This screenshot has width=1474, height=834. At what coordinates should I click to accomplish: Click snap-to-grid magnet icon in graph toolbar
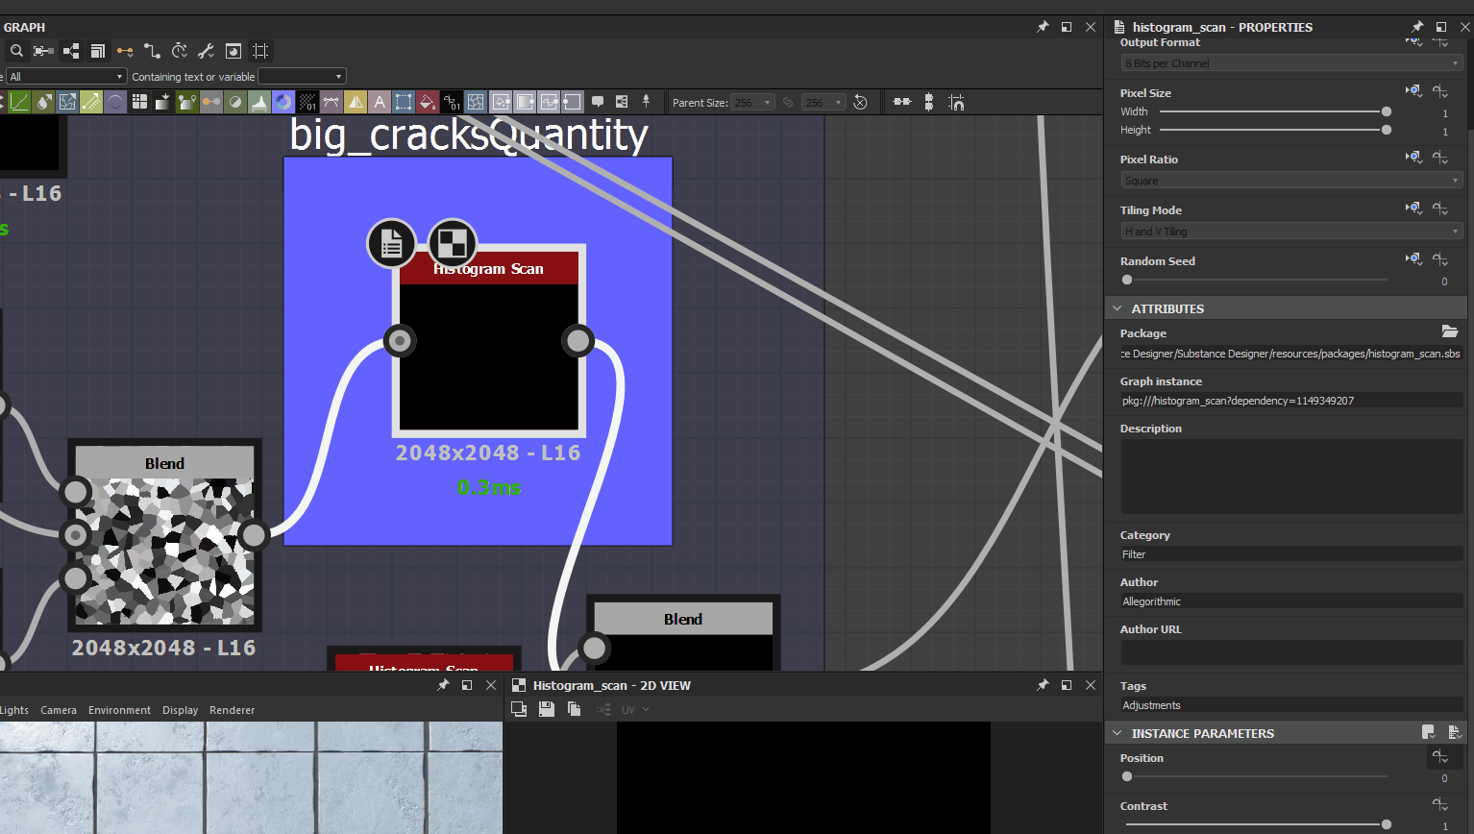[x=956, y=102]
